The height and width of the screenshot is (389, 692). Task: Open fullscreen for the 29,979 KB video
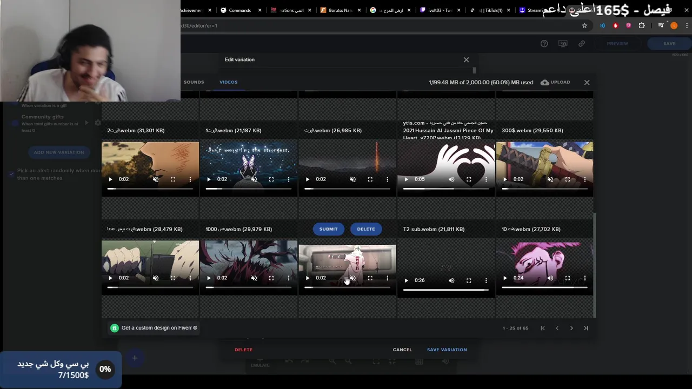coord(271,278)
